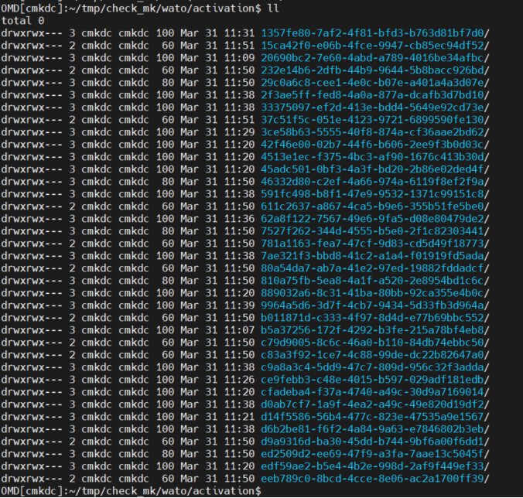Select the 62a8f122 directory entry
Image resolution: width=523 pixels, height=498 pixels.
pos(374,218)
